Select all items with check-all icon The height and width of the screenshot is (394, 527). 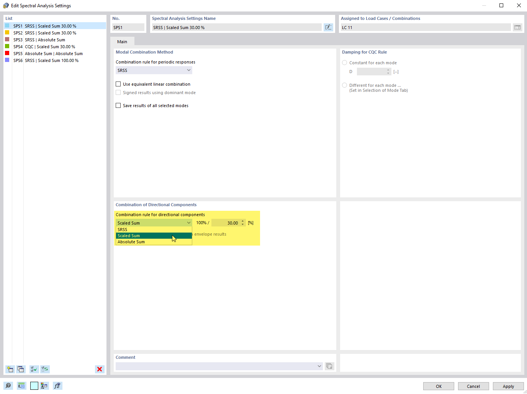coord(34,369)
